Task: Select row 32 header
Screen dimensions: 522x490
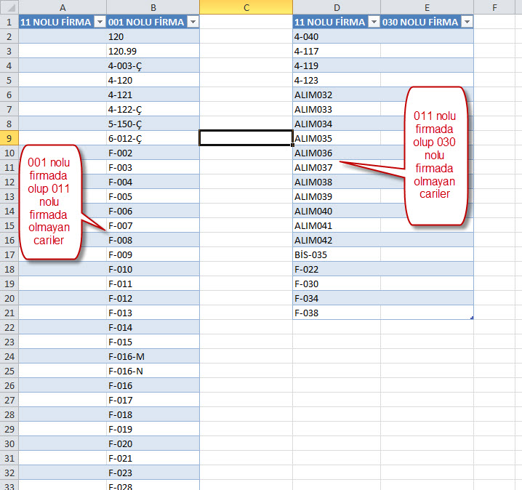Action: click(9, 473)
